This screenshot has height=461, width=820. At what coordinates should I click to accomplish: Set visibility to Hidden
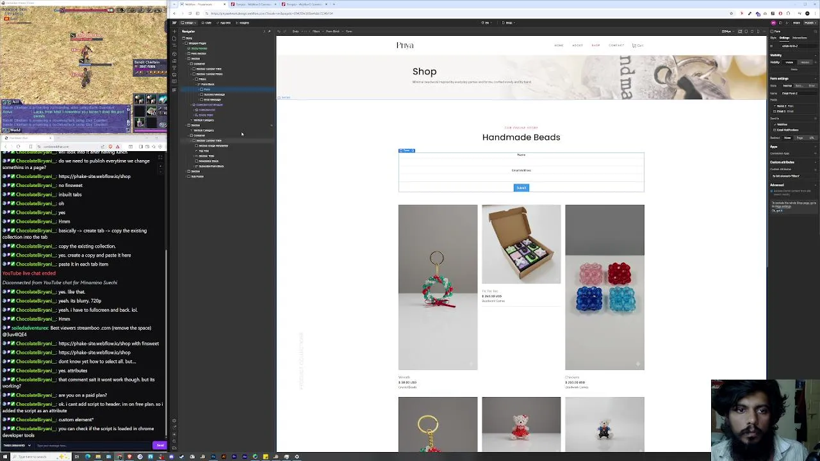(805, 62)
